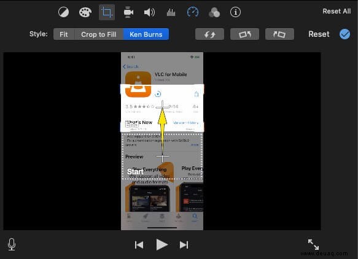Rotate the clip counterclockwise
Screen dimensions: 358x259
pyautogui.click(x=245, y=34)
